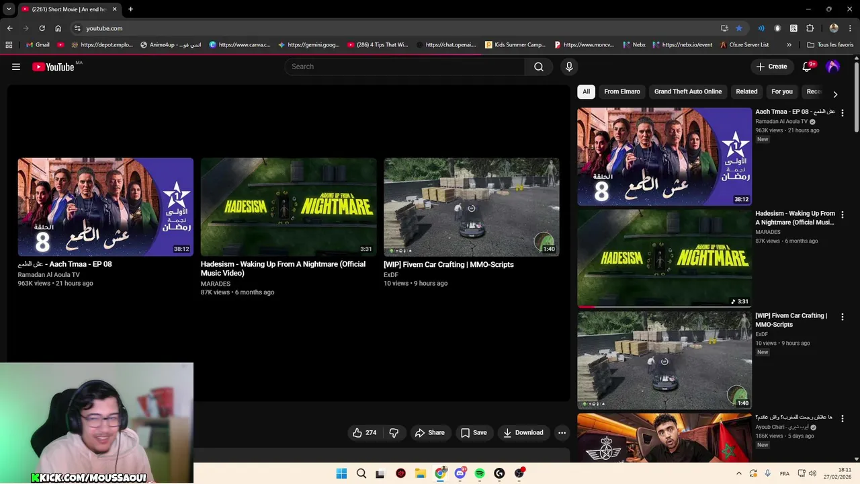The image size is (860, 484).
Task: Select the From Elmaro chip
Action: point(622,91)
